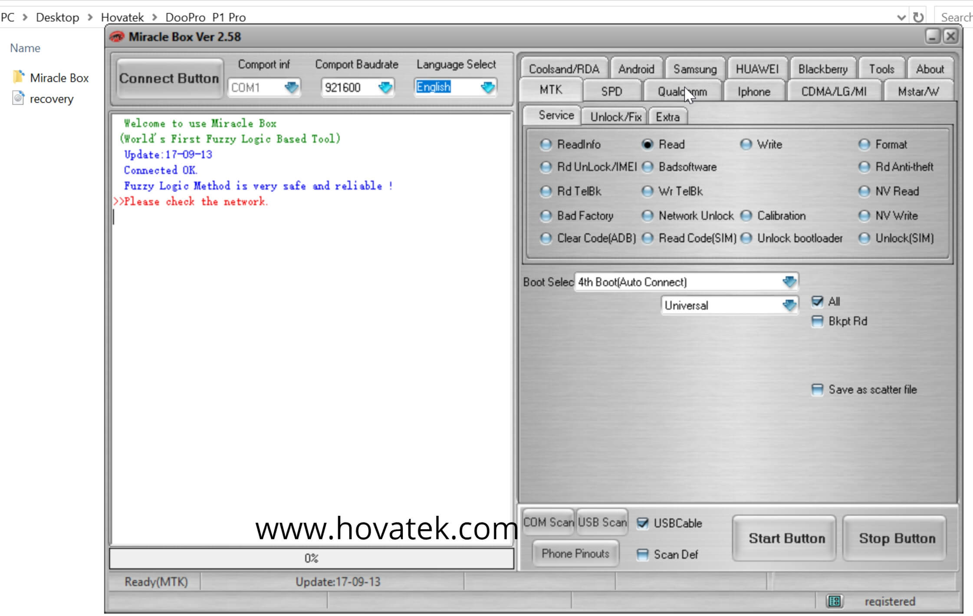The width and height of the screenshot is (973, 616).
Task: Click the Explorer search box
Action: (954, 17)
